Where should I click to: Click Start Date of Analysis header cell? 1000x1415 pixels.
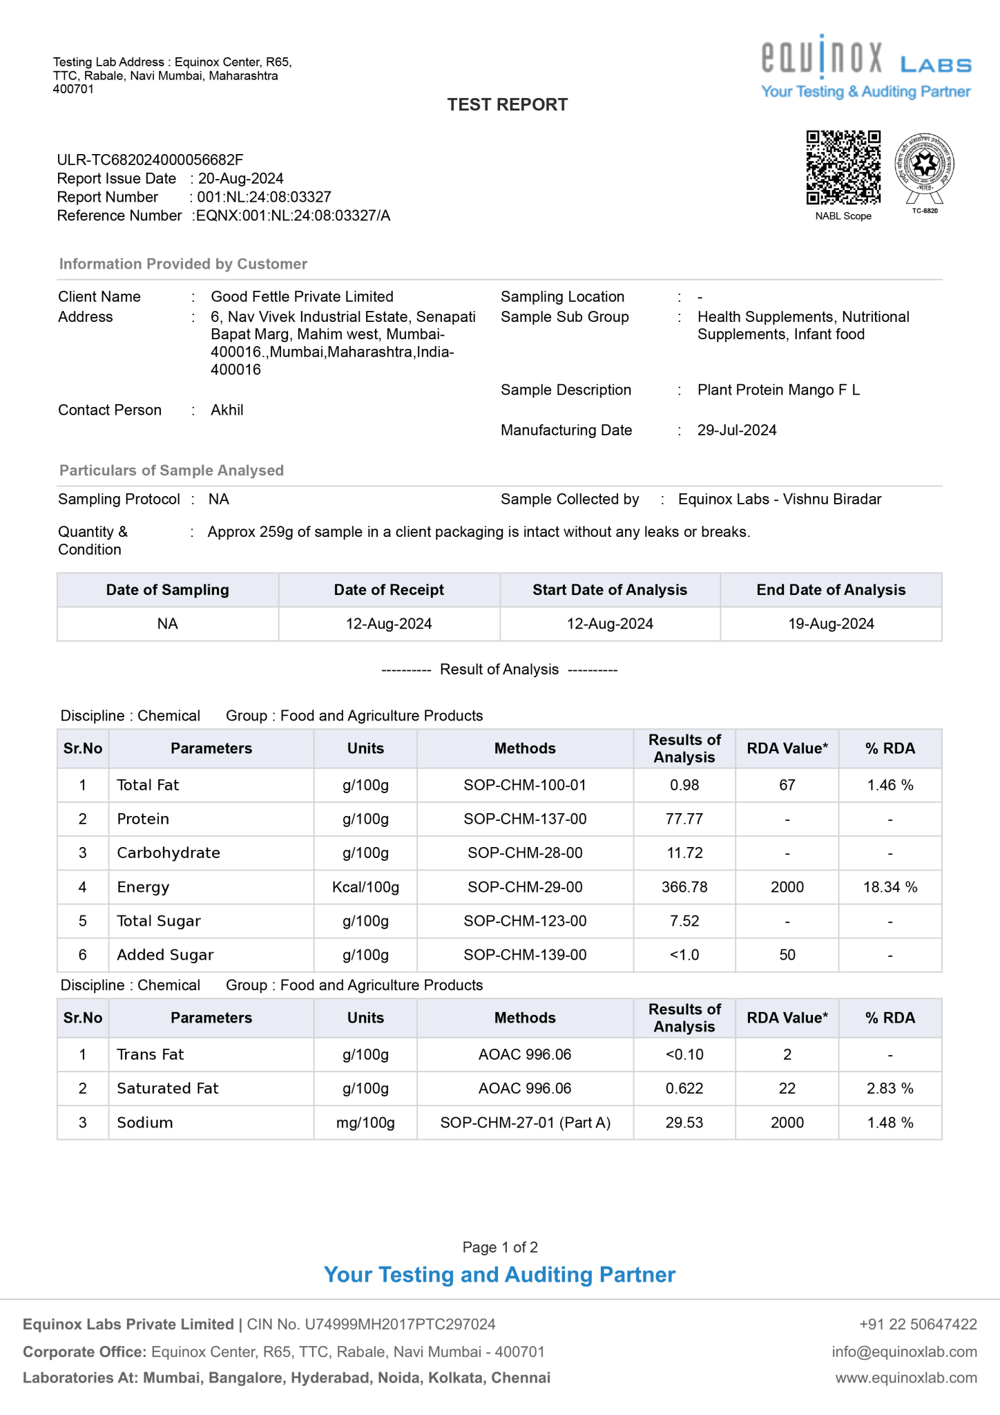[610, 590]
